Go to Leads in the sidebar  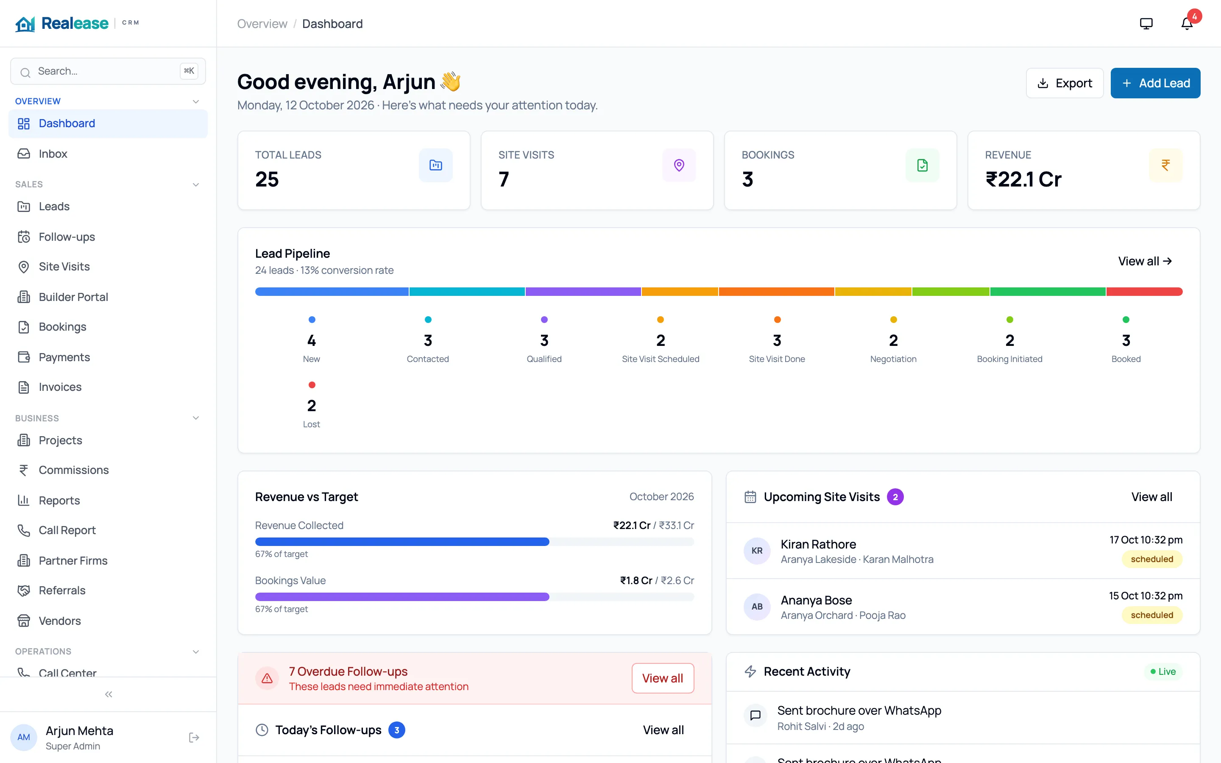click(108, 206)
